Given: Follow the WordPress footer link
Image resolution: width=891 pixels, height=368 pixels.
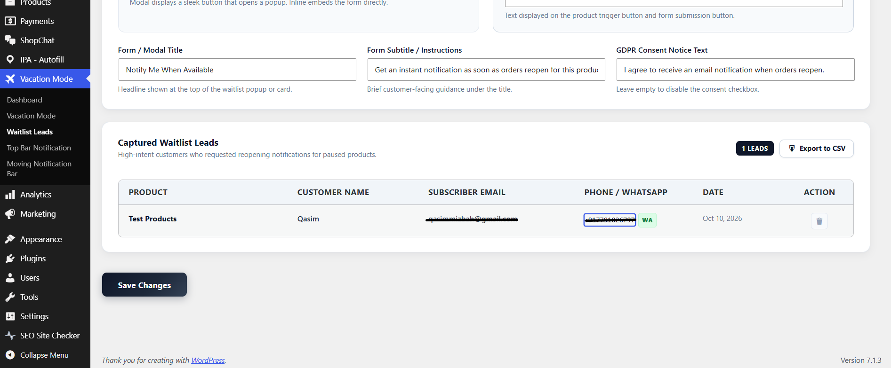Looking at the screenshot, I should click(x=208, y=360).
